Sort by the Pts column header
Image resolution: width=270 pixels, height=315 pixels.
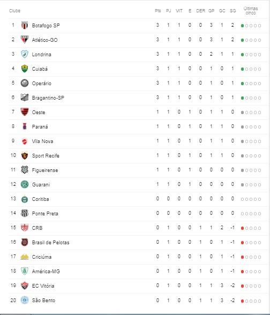(157, 11)
